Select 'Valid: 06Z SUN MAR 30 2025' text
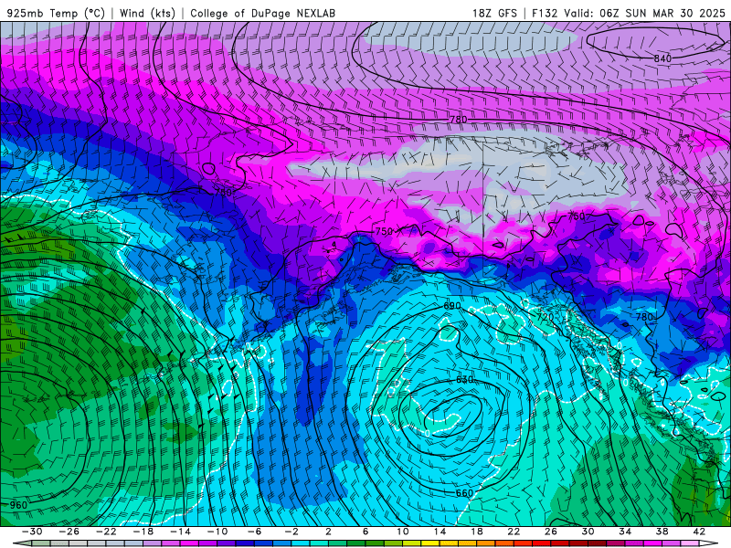731x548 pixels. point(644,14)
